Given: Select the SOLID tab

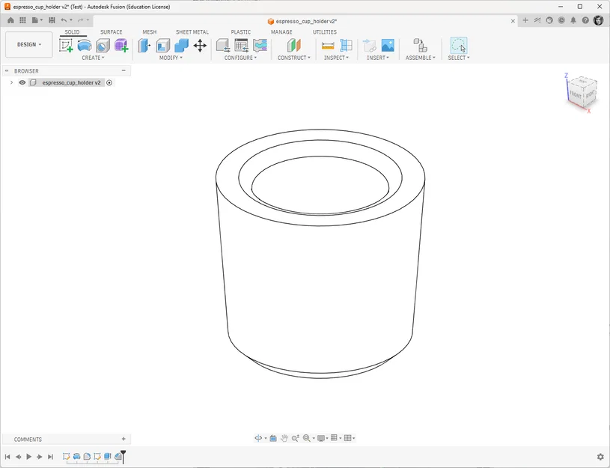Looking at the screenshot, I should pos(72,32).
